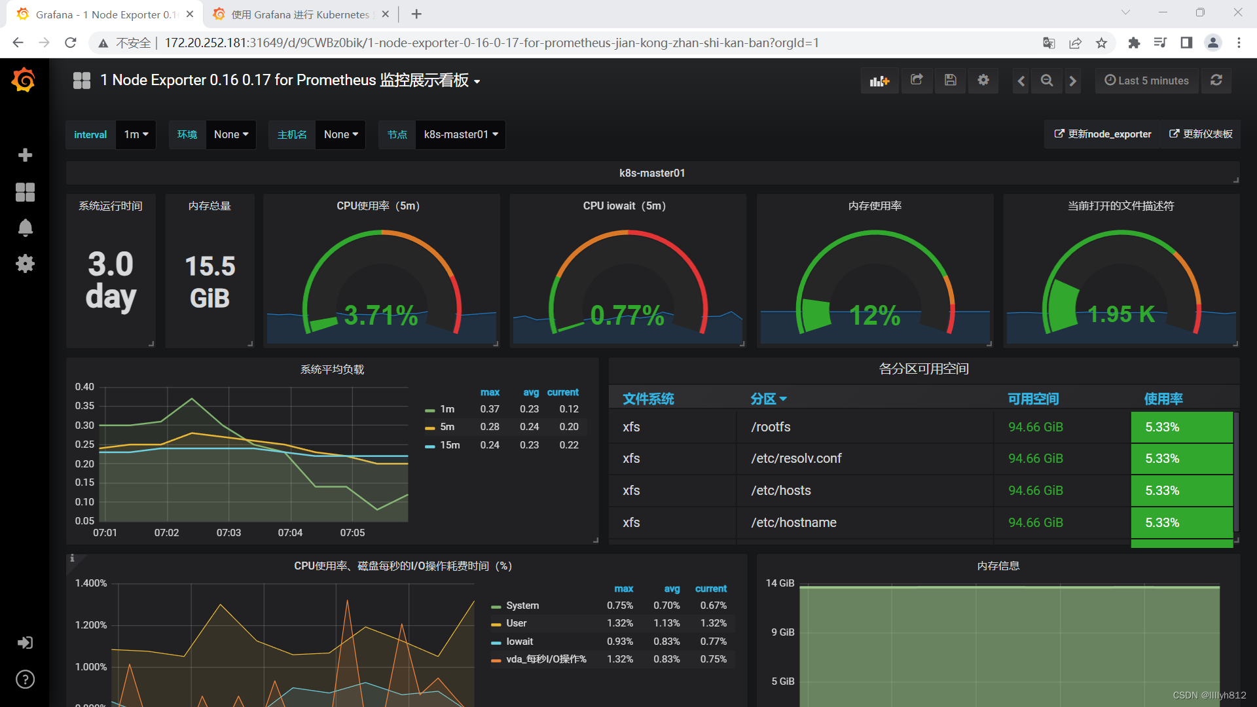Refresh the dashboard
This screenshot has width=1257, height=707.
pyautogui.click(x=1216, y=81)
